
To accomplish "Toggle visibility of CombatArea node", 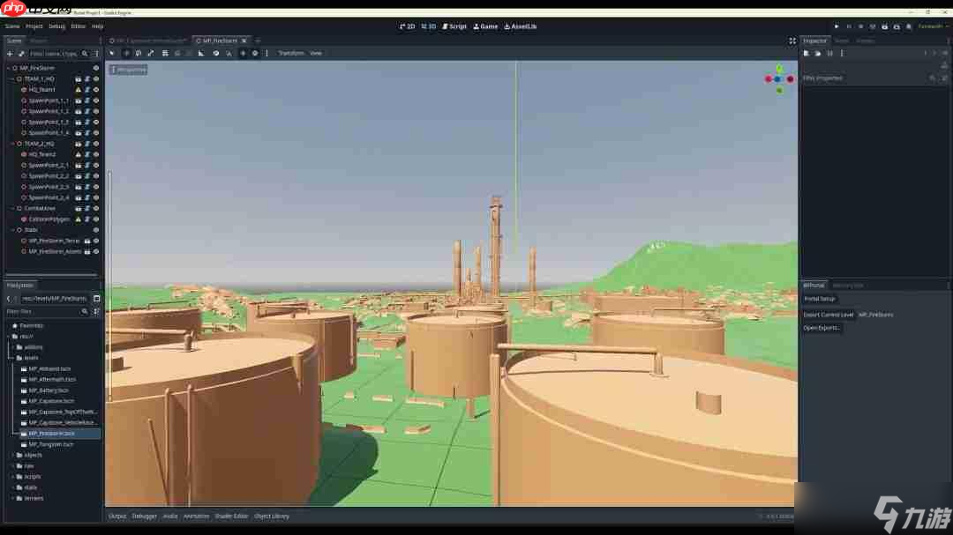I will [x=96, y=208].
